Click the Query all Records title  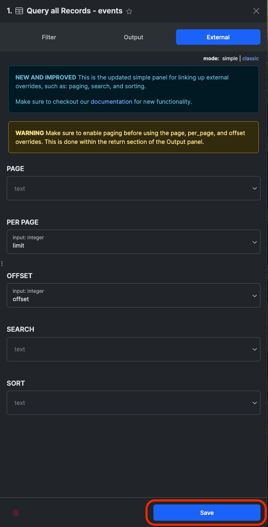coord(74,11)
